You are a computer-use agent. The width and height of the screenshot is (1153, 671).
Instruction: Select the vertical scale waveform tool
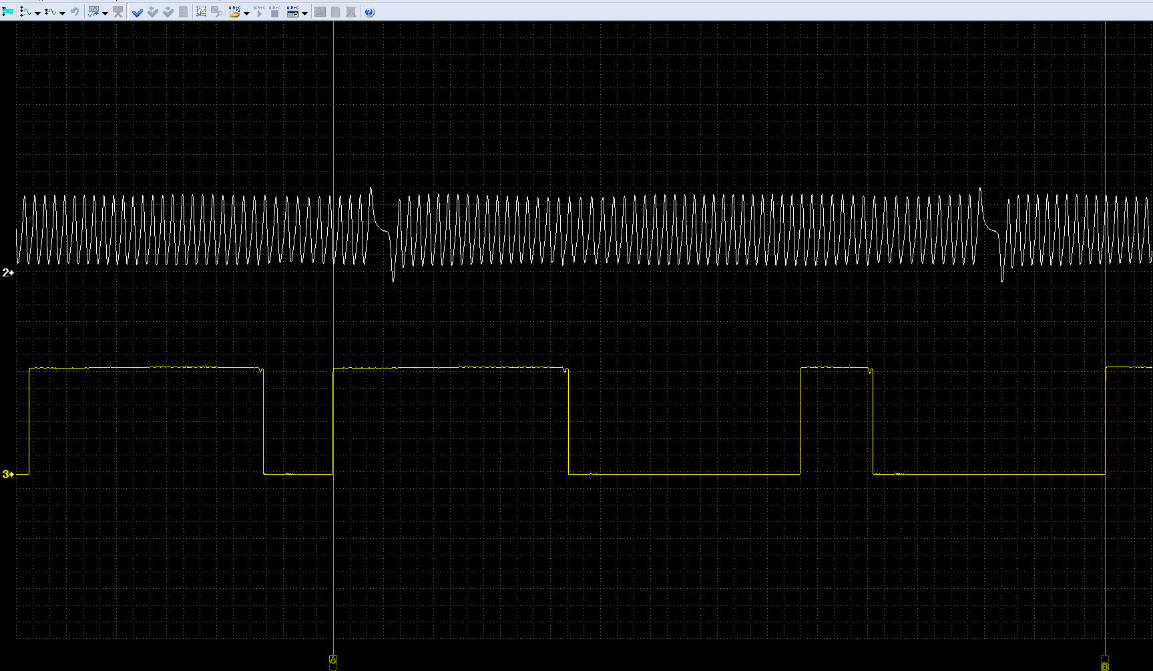click(x=25, y=12)
